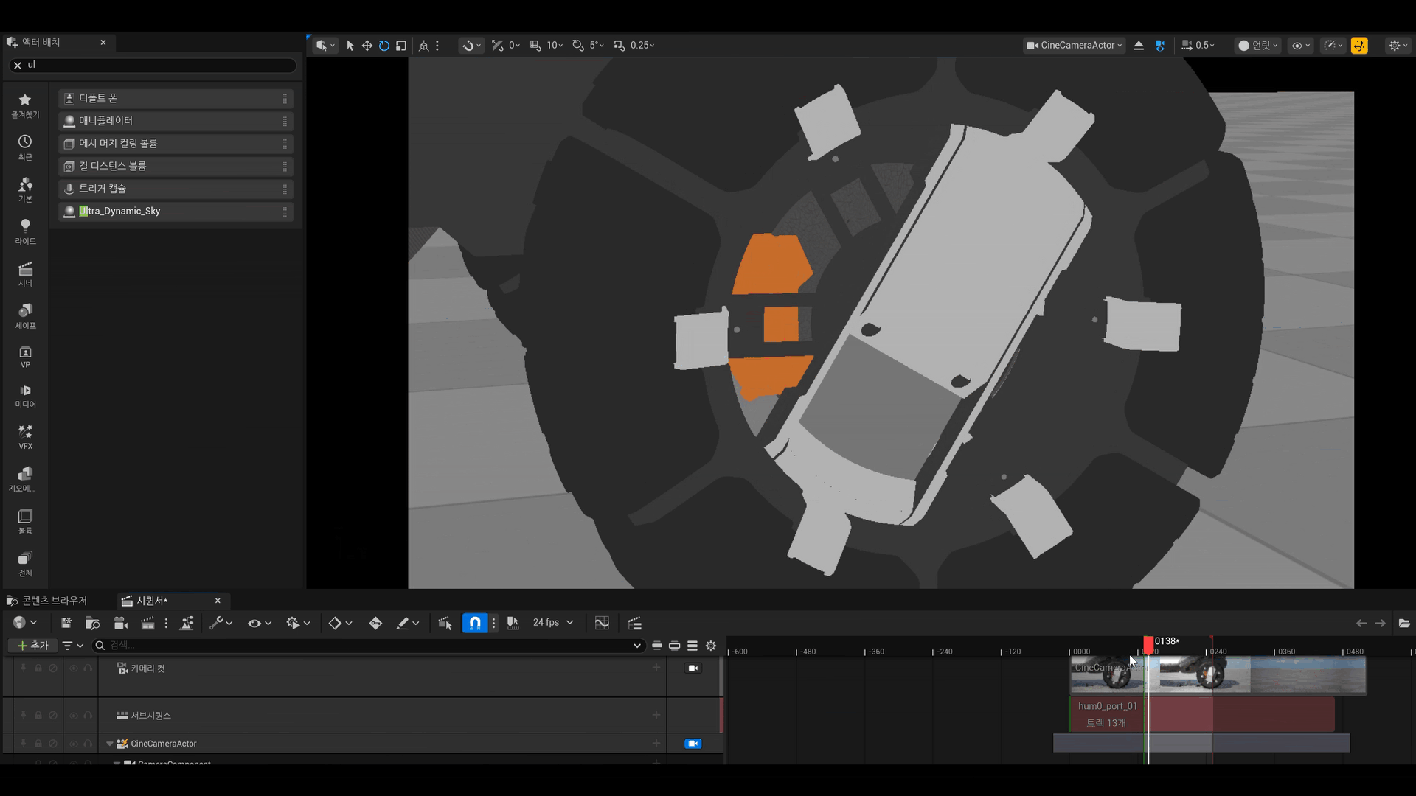This screenshot has width=1416, height=796.
Task: Click the eject pilot actor icon
Action: (x=1139, y=46)
